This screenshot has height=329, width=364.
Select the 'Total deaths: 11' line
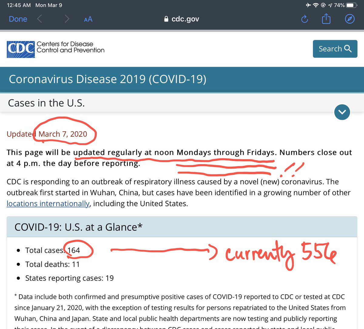coord(52,264)
